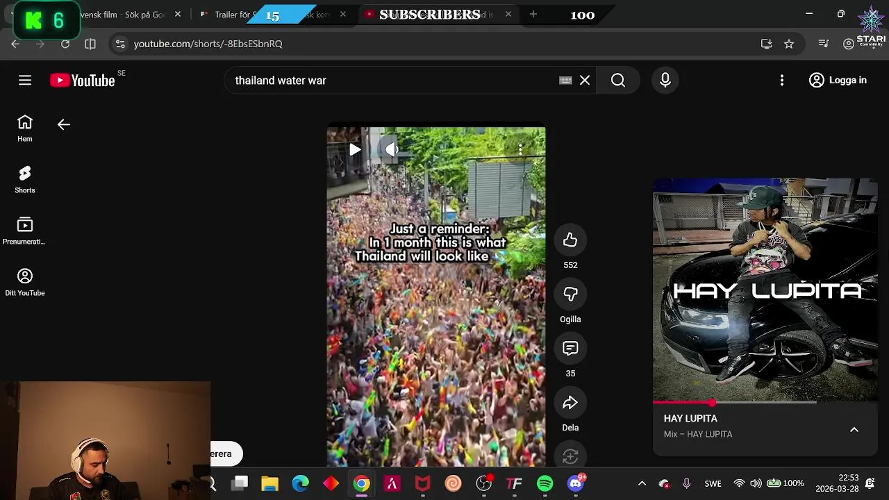Open the browser media control icon
889x500 pixels.
[824, 44]
